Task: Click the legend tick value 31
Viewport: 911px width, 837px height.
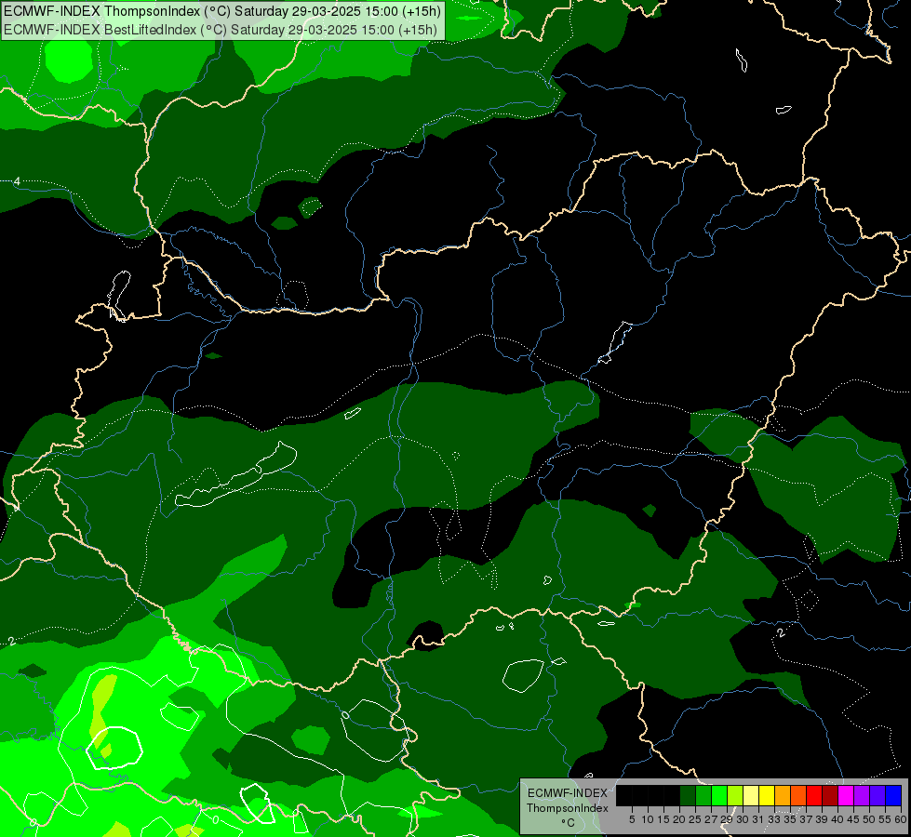Action: click(x=758, y=819)
